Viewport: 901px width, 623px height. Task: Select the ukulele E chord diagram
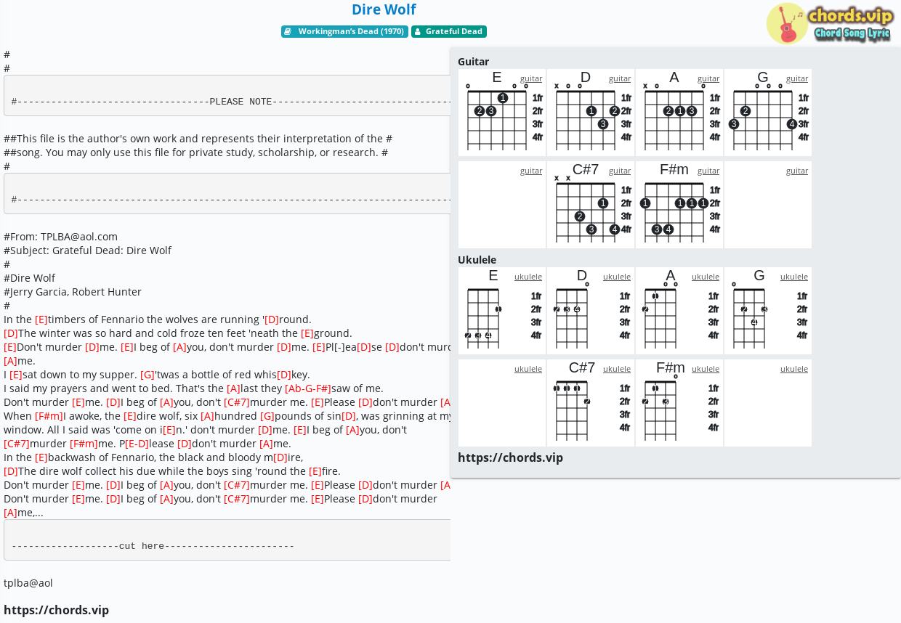click(x=502, y=311)
